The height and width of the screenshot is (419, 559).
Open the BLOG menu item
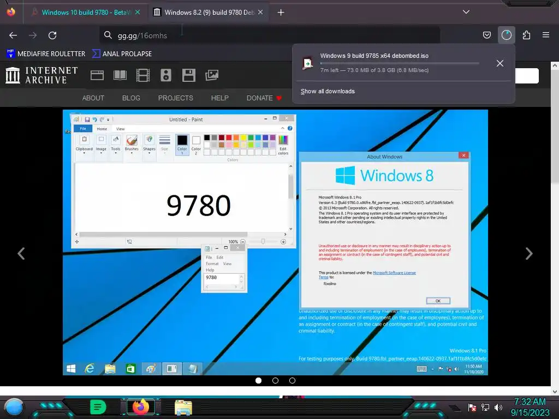(131, 98)
